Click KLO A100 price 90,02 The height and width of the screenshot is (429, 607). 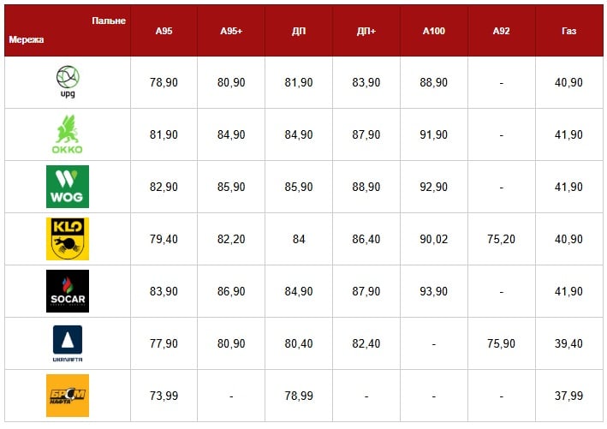(x=433, y=239)
